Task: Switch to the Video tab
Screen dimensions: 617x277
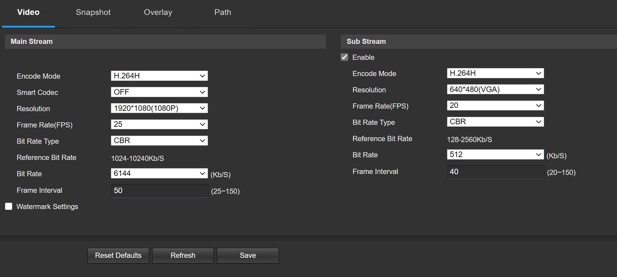Action: pos(28,13)
